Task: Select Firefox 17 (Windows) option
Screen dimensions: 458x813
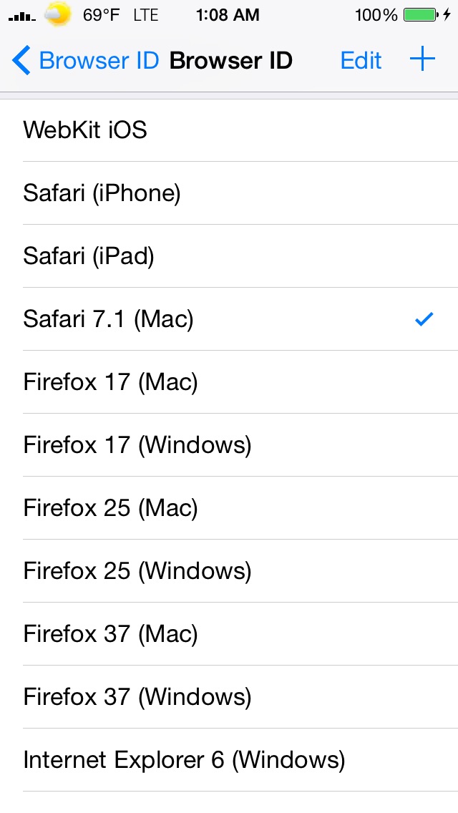Action: point(229,445)
